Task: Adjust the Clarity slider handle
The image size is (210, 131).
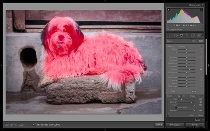Action: click(190, 70)
